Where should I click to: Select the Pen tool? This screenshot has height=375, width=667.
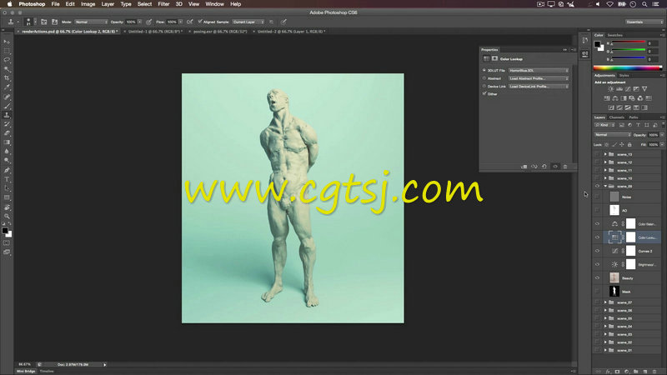click(7, 170)
